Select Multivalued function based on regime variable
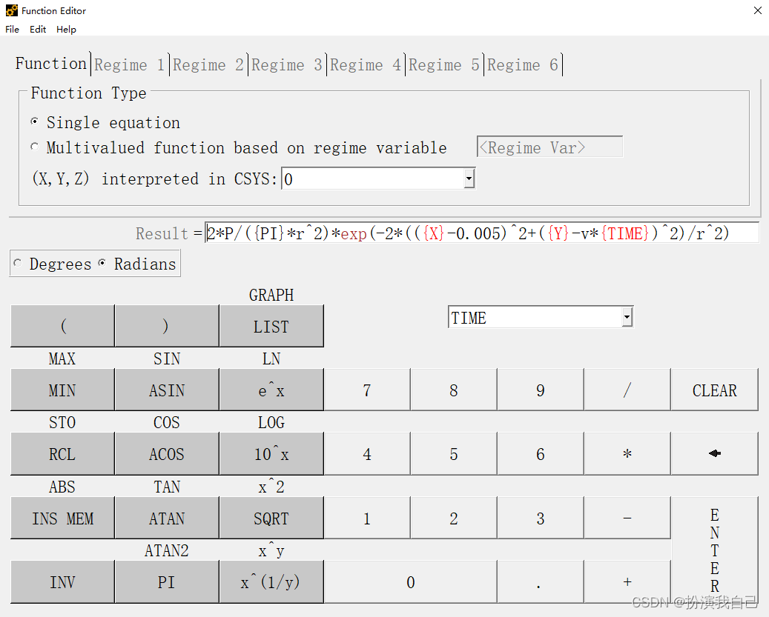 35,147
